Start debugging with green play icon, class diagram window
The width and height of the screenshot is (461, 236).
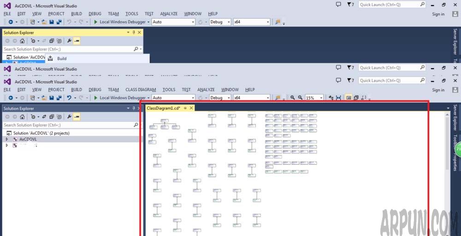(x=96, y=98)
